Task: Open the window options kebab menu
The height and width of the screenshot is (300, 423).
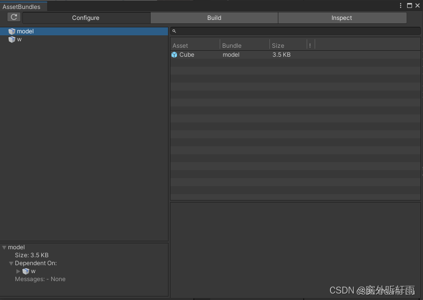Action: [x=400, y=5]
